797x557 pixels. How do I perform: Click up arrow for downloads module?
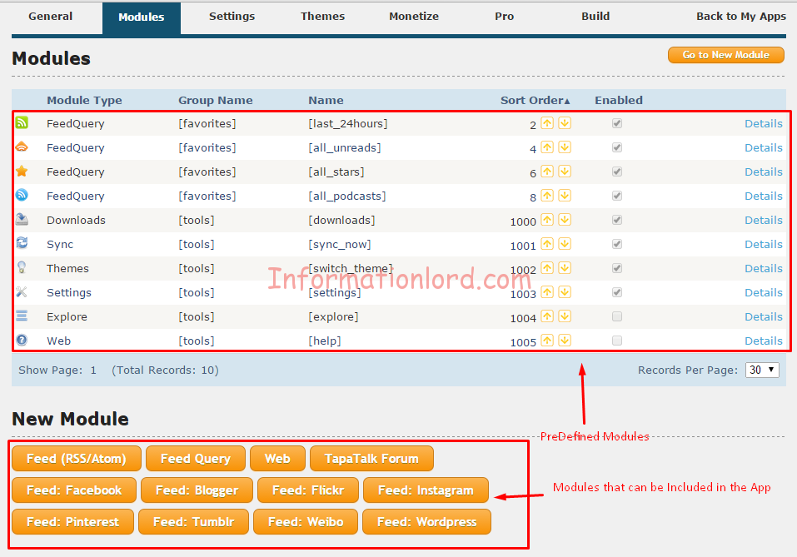point(547,220)
